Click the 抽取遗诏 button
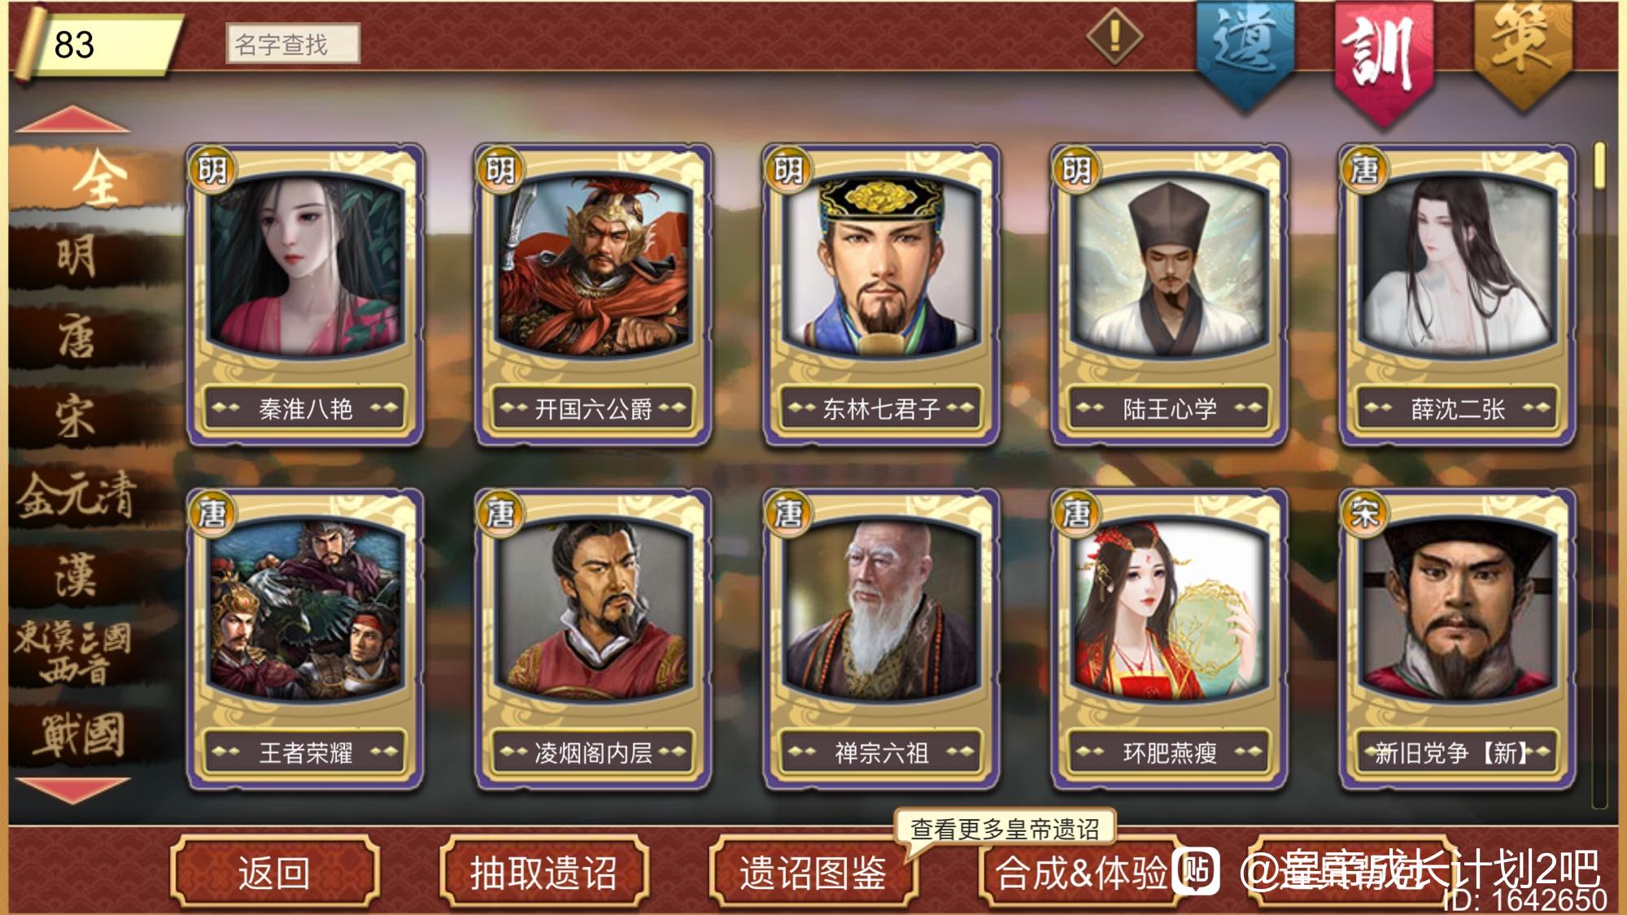The image size is (1627, 915). (544, 874)
